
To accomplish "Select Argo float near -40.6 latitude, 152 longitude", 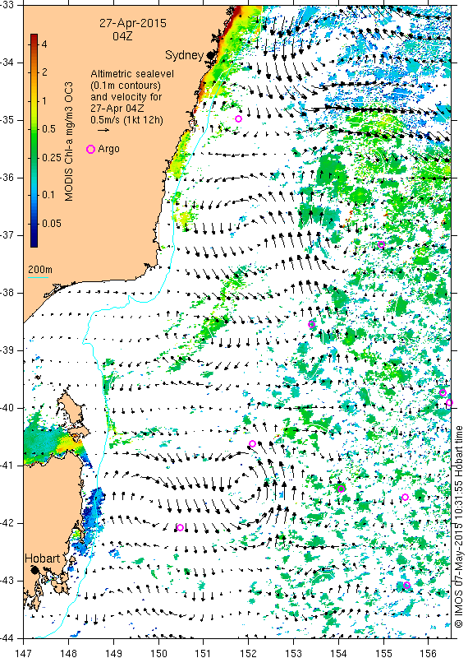I will click(x=252, y=443).
